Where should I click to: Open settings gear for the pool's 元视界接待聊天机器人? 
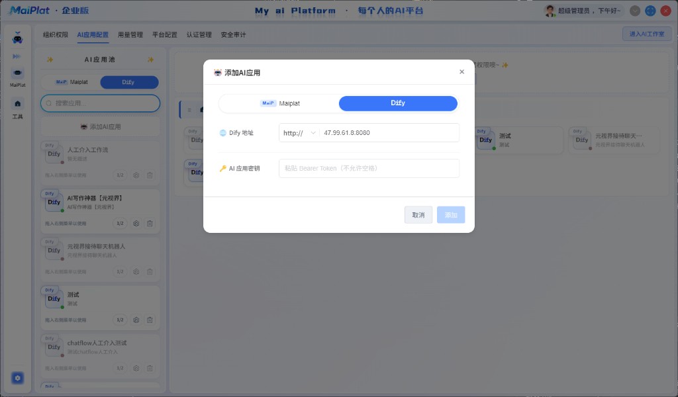coord(136,272)
